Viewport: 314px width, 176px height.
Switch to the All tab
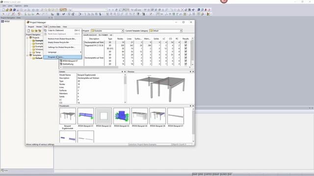click(x=111, y=35)
